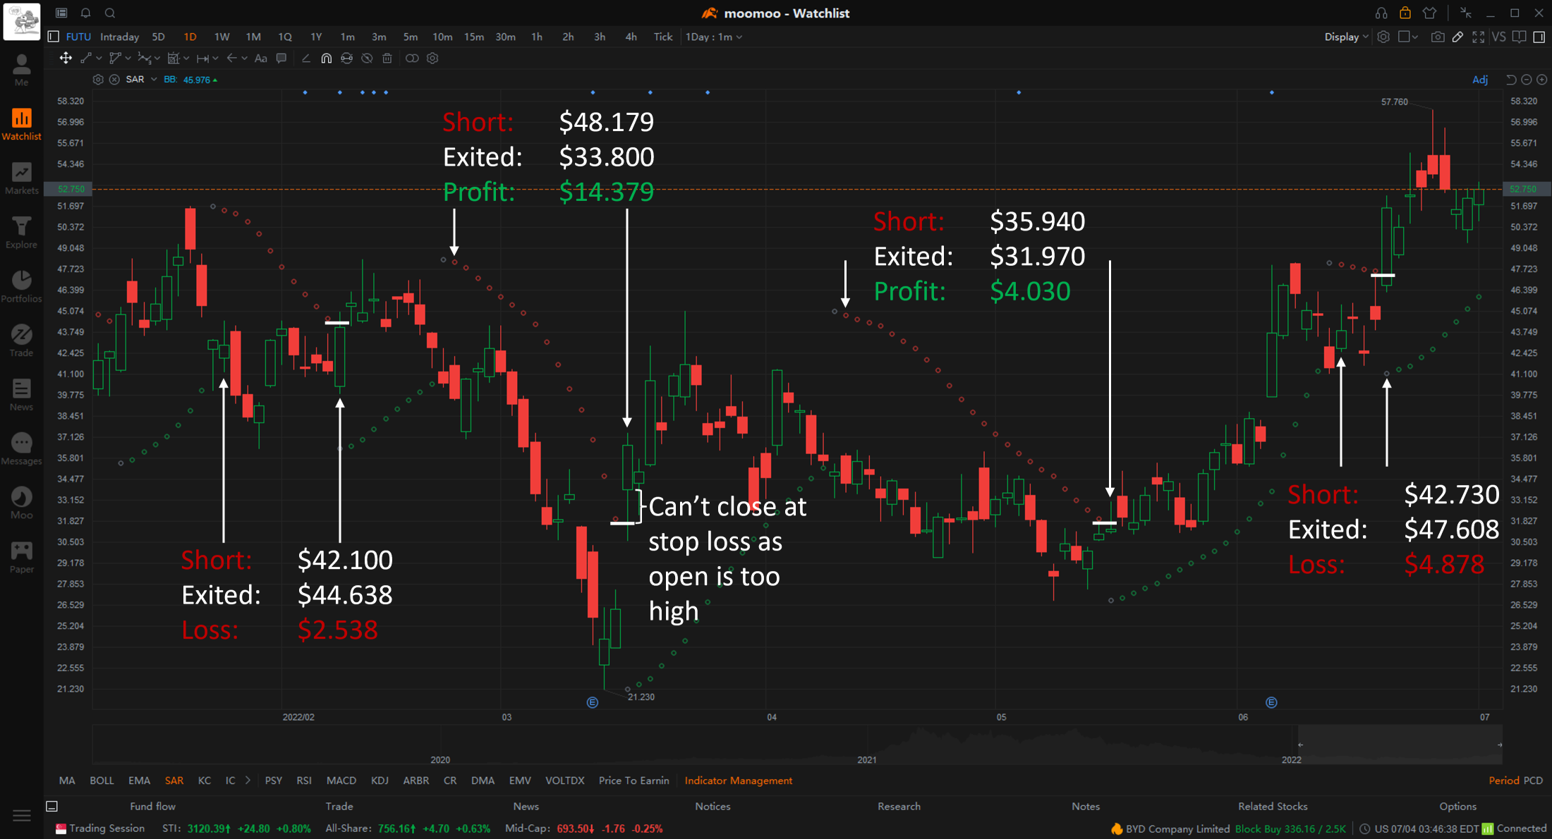Select the chart screenshot camera icon
Image resolution: width=1552 pixels, height=839 pixels.
click(x=1438, y=37)
